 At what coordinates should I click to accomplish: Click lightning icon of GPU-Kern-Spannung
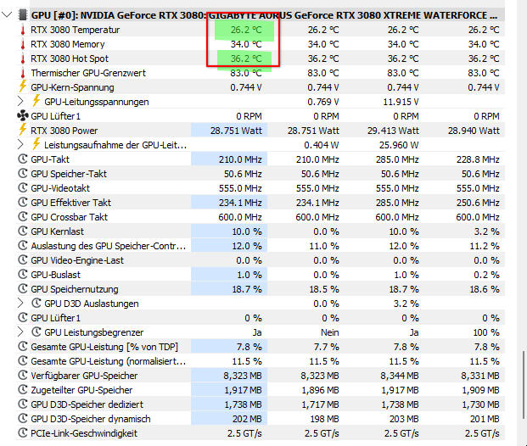coord(23,86)
